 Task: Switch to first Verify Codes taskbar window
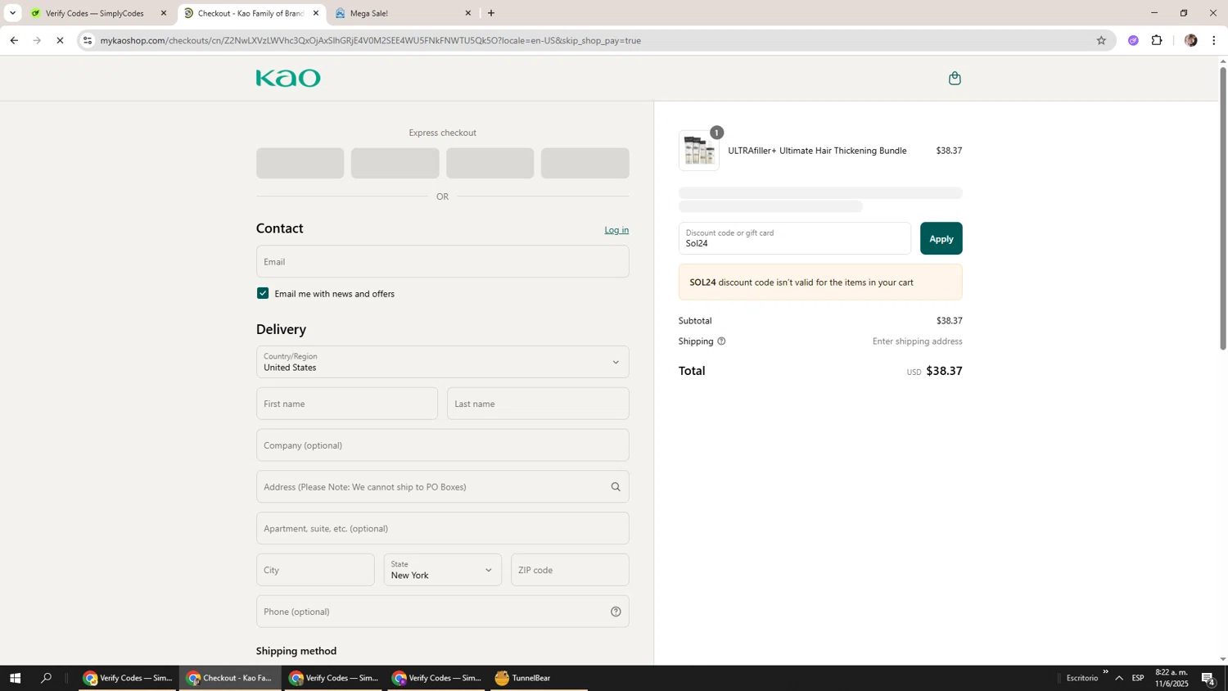129,678
